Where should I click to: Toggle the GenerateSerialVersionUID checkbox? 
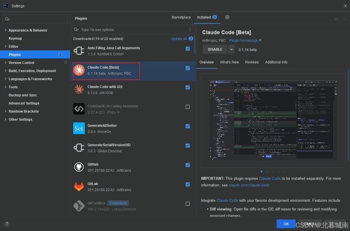click(188, 146)
